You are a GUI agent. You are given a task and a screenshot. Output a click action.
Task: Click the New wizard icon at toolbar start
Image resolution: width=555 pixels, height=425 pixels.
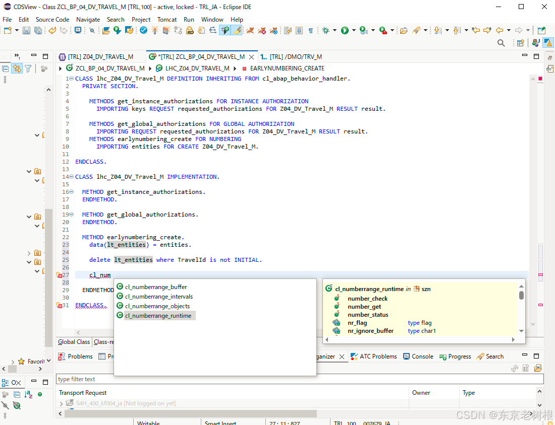(x=8, y=31)
